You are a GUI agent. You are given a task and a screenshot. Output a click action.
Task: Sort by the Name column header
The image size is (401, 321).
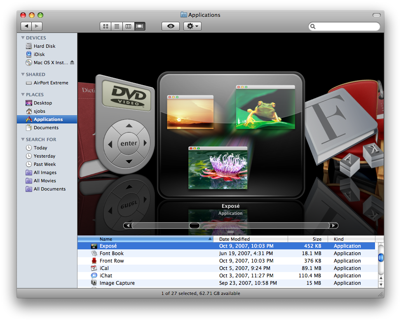pyautogui.click(x=145, y=239)
